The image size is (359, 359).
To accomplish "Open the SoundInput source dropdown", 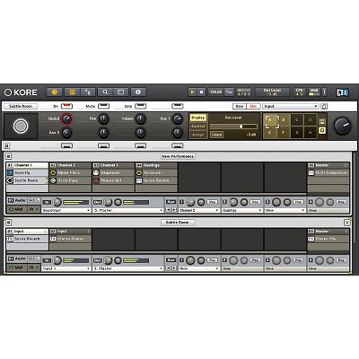I will 66,210.
